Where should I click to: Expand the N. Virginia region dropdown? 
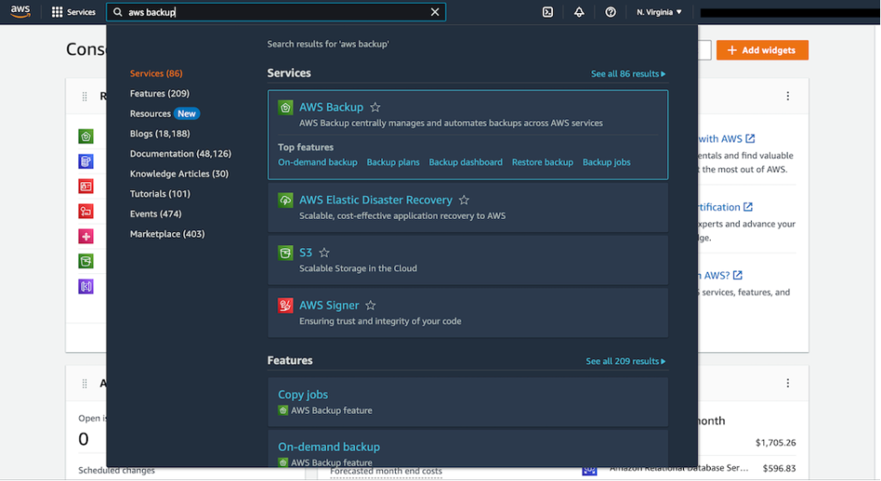pos(659,12)
